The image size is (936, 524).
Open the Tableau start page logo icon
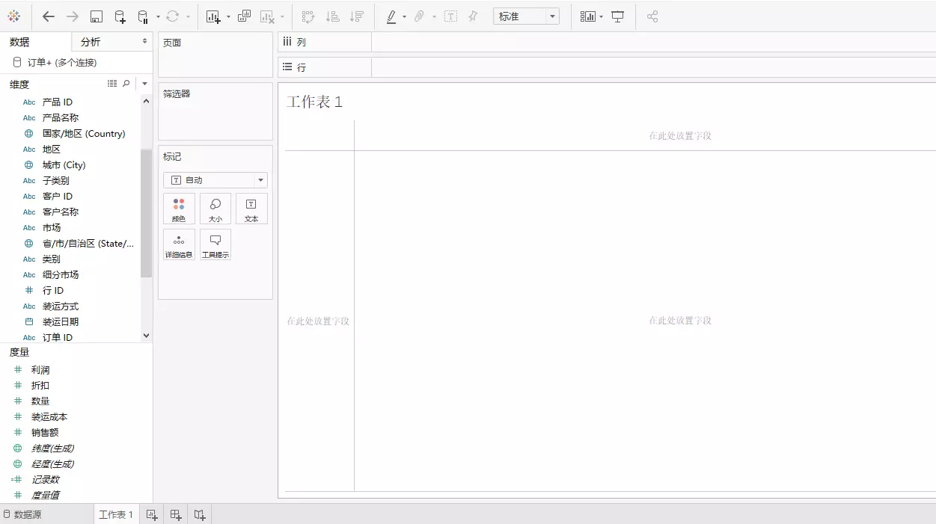[14, 16]
